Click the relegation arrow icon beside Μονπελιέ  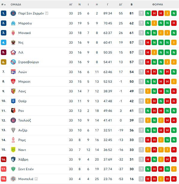coord(36,179)
